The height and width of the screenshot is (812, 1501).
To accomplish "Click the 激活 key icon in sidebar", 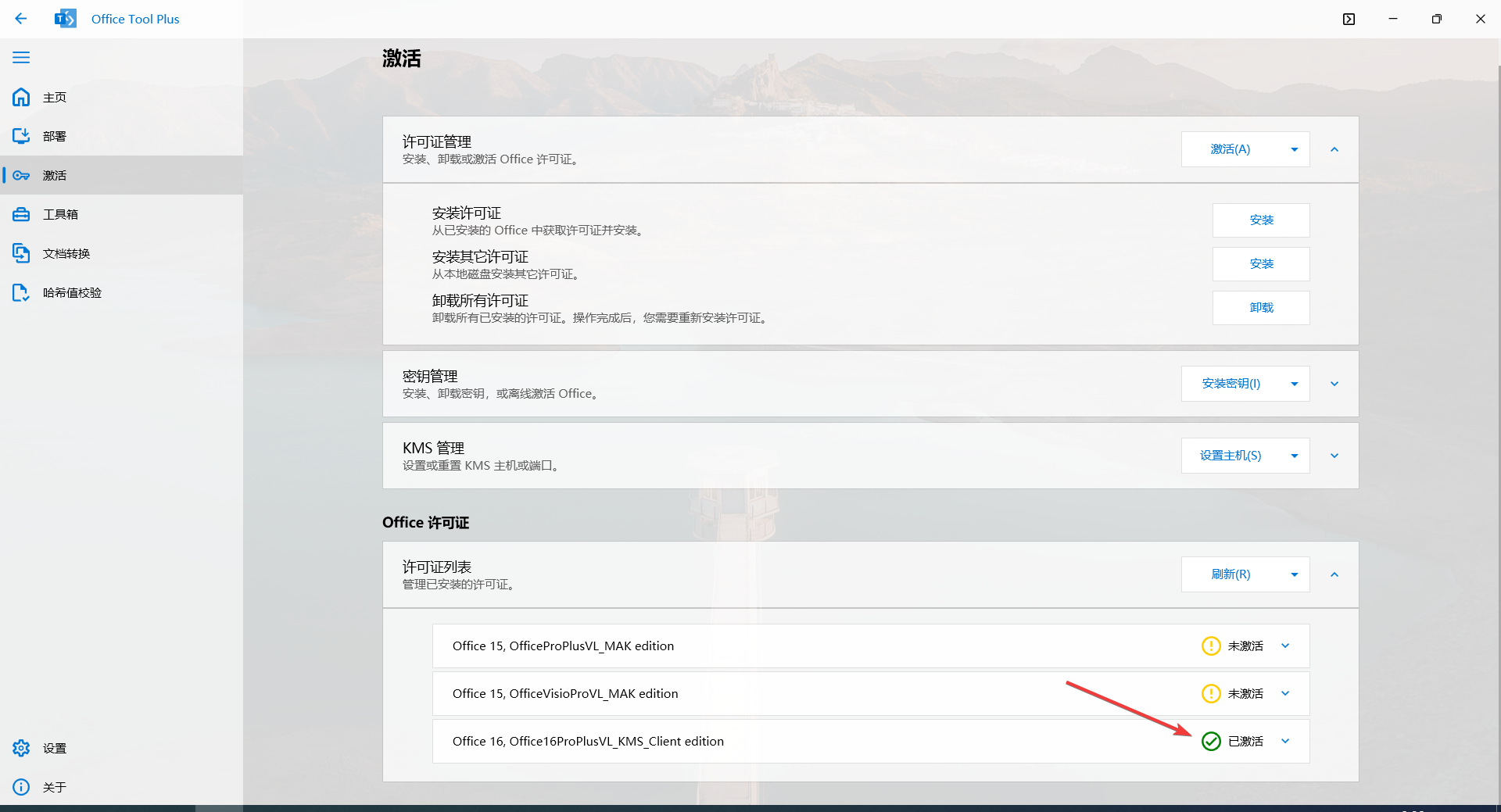I will coord(21,175).
